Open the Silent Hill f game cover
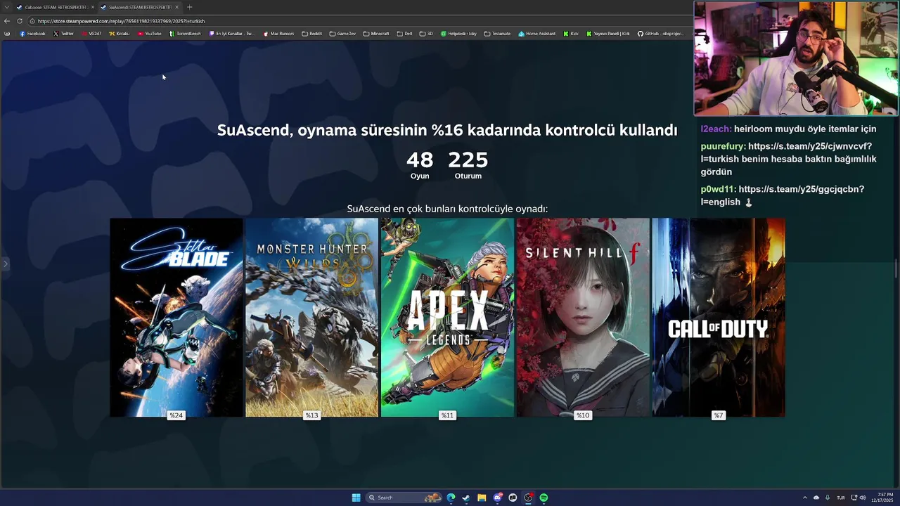 click(583, 317)
